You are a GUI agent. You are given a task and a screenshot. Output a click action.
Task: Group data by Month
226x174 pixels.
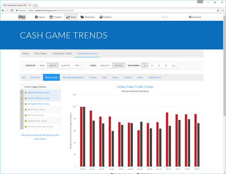tap(53, 66)
